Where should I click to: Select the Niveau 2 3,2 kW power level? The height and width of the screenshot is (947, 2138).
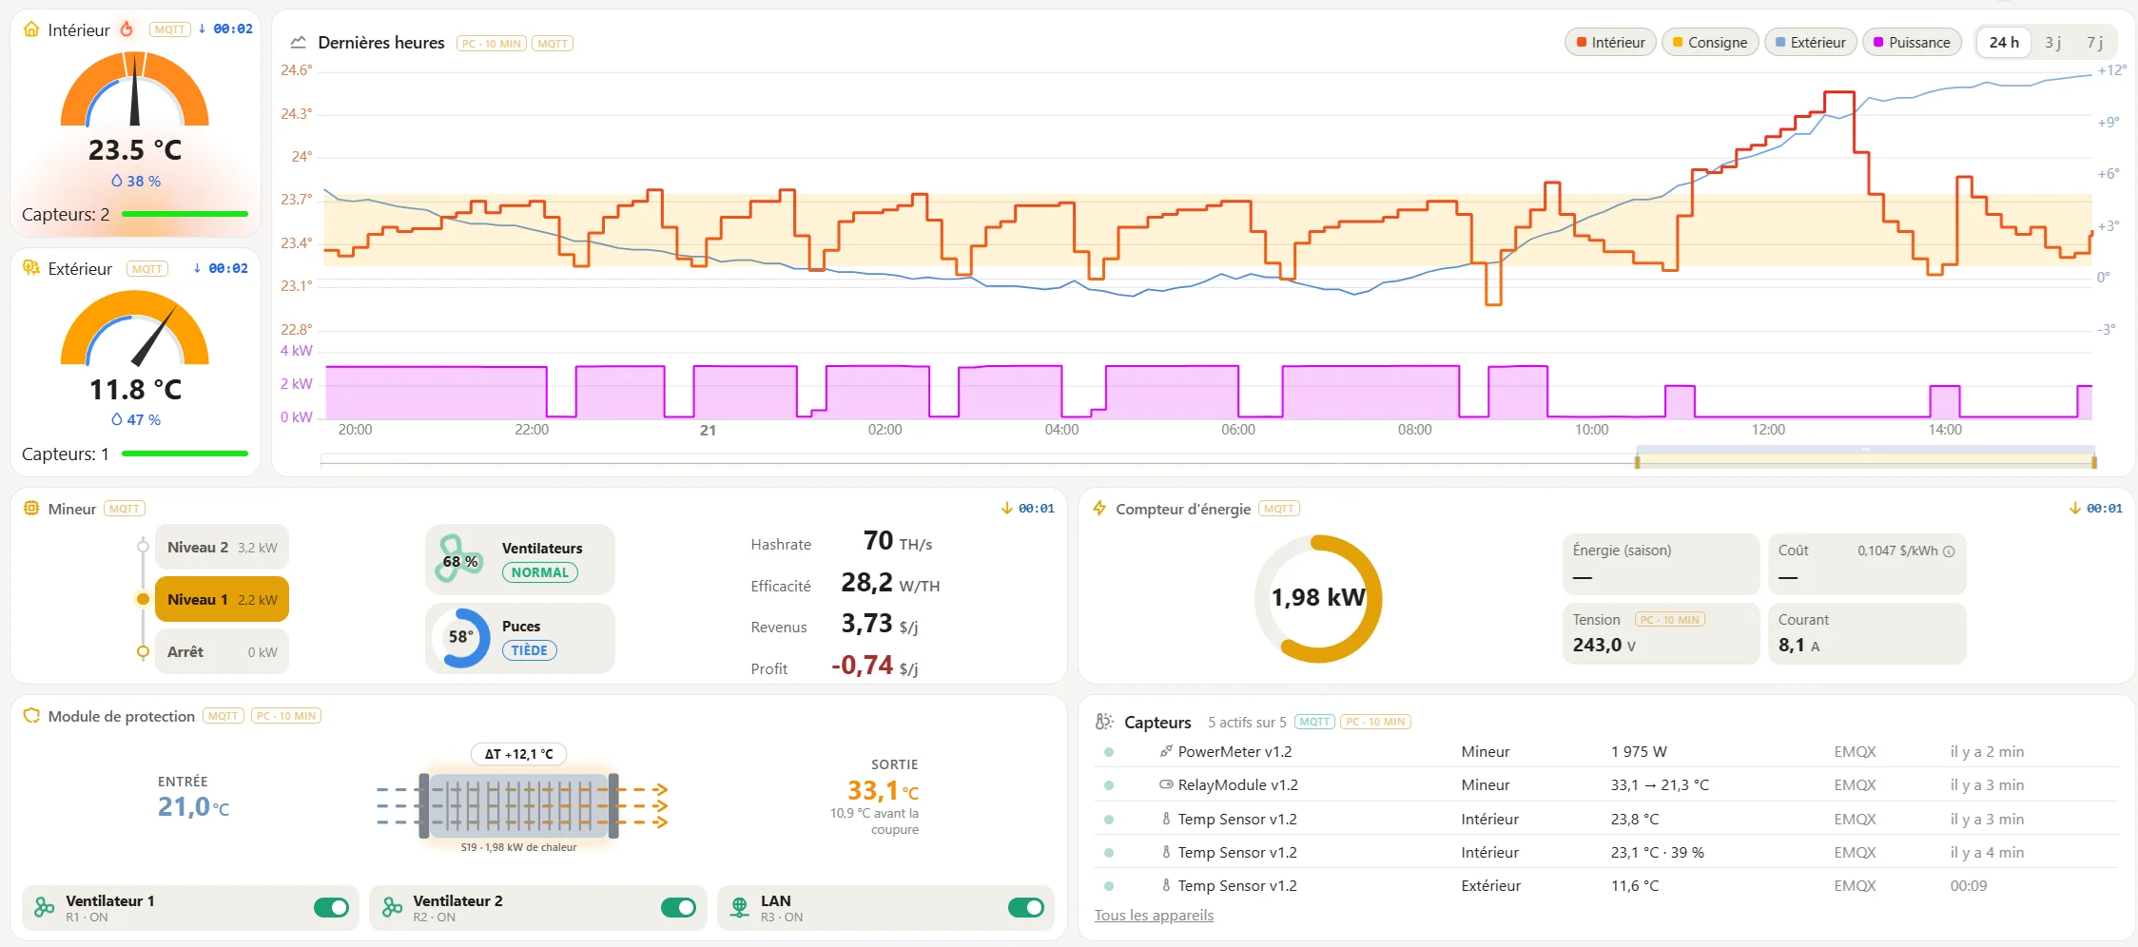(x=222, y=548)
